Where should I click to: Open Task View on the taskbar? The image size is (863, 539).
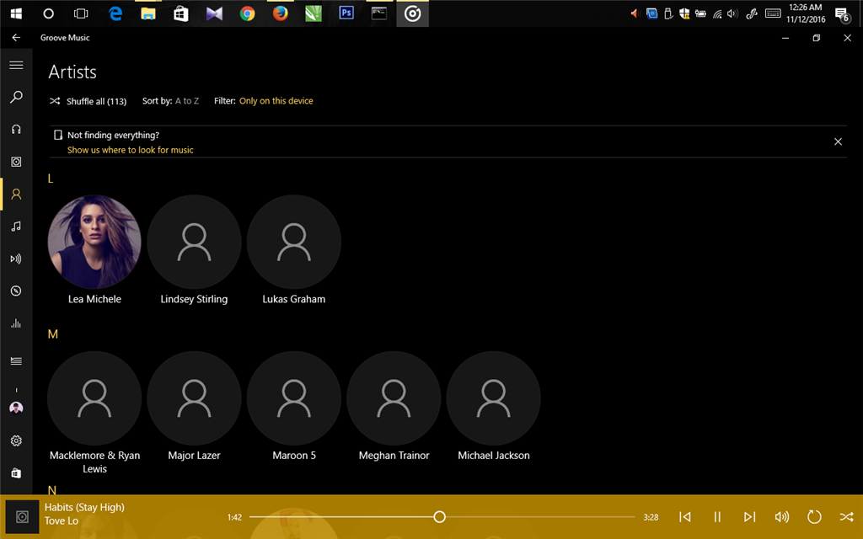[81, 13]
